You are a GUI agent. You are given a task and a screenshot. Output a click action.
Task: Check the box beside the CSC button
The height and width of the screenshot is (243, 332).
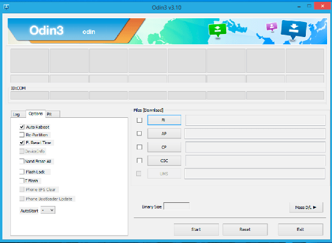pos(139,160)
